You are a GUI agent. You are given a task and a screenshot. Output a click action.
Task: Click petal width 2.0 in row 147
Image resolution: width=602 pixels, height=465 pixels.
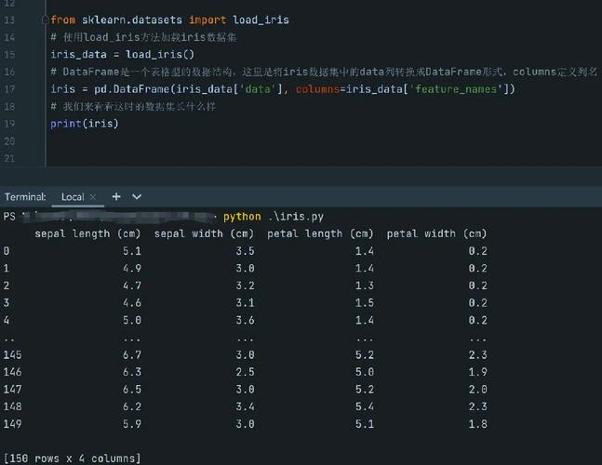pos(477,389)
